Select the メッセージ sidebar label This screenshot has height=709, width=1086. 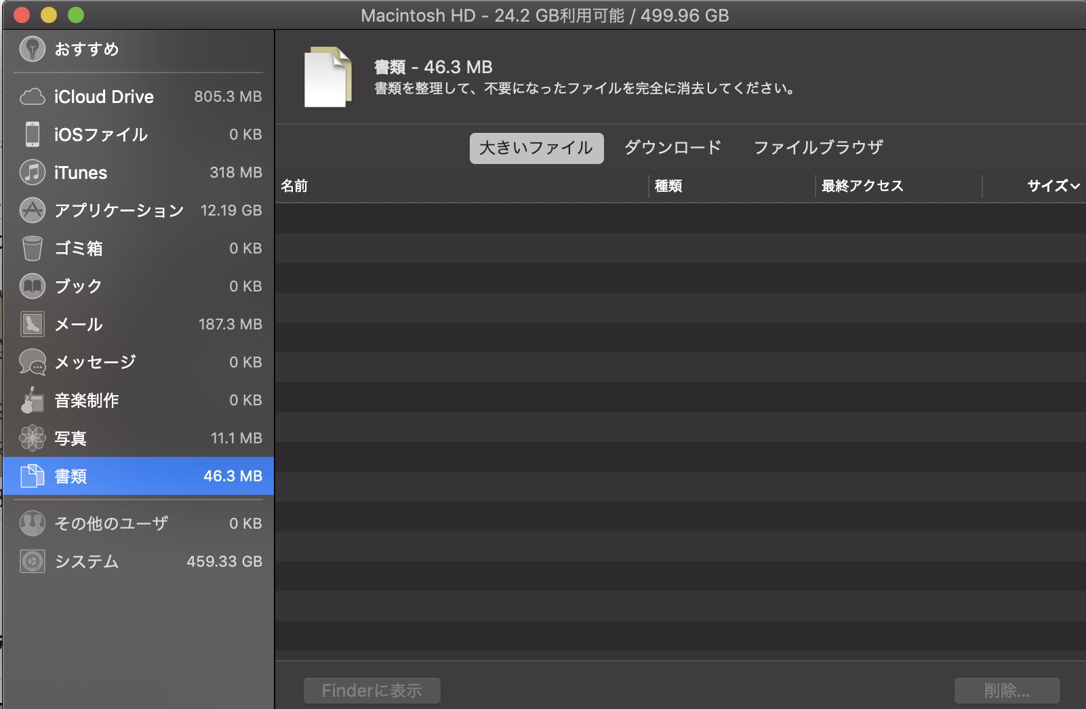[x=95, y=362]
